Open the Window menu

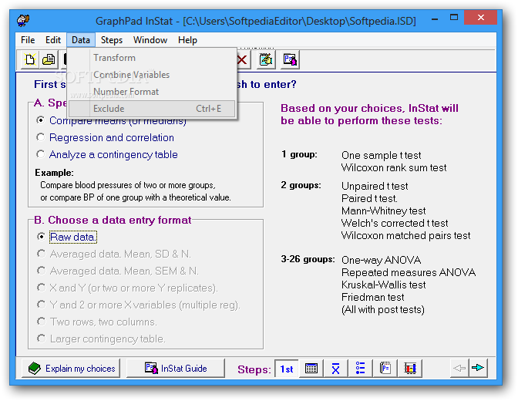pyautogui.click(x=150, y=40)
